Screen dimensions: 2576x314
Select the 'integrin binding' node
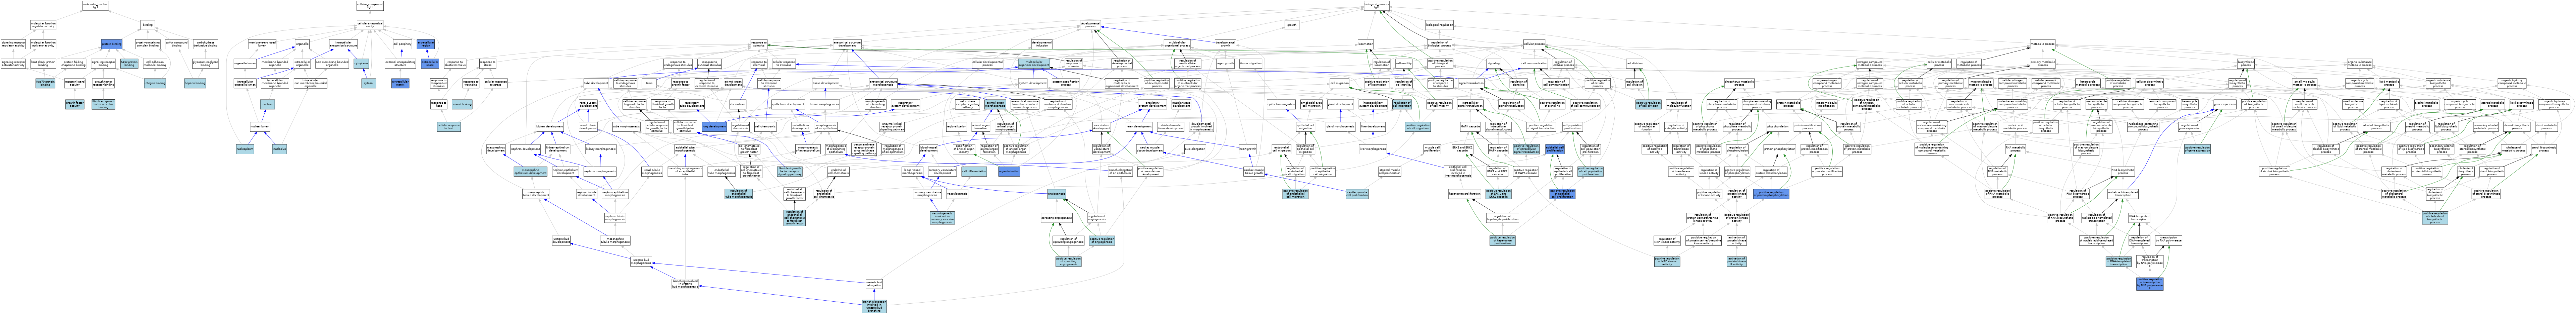tap(155, 84)
